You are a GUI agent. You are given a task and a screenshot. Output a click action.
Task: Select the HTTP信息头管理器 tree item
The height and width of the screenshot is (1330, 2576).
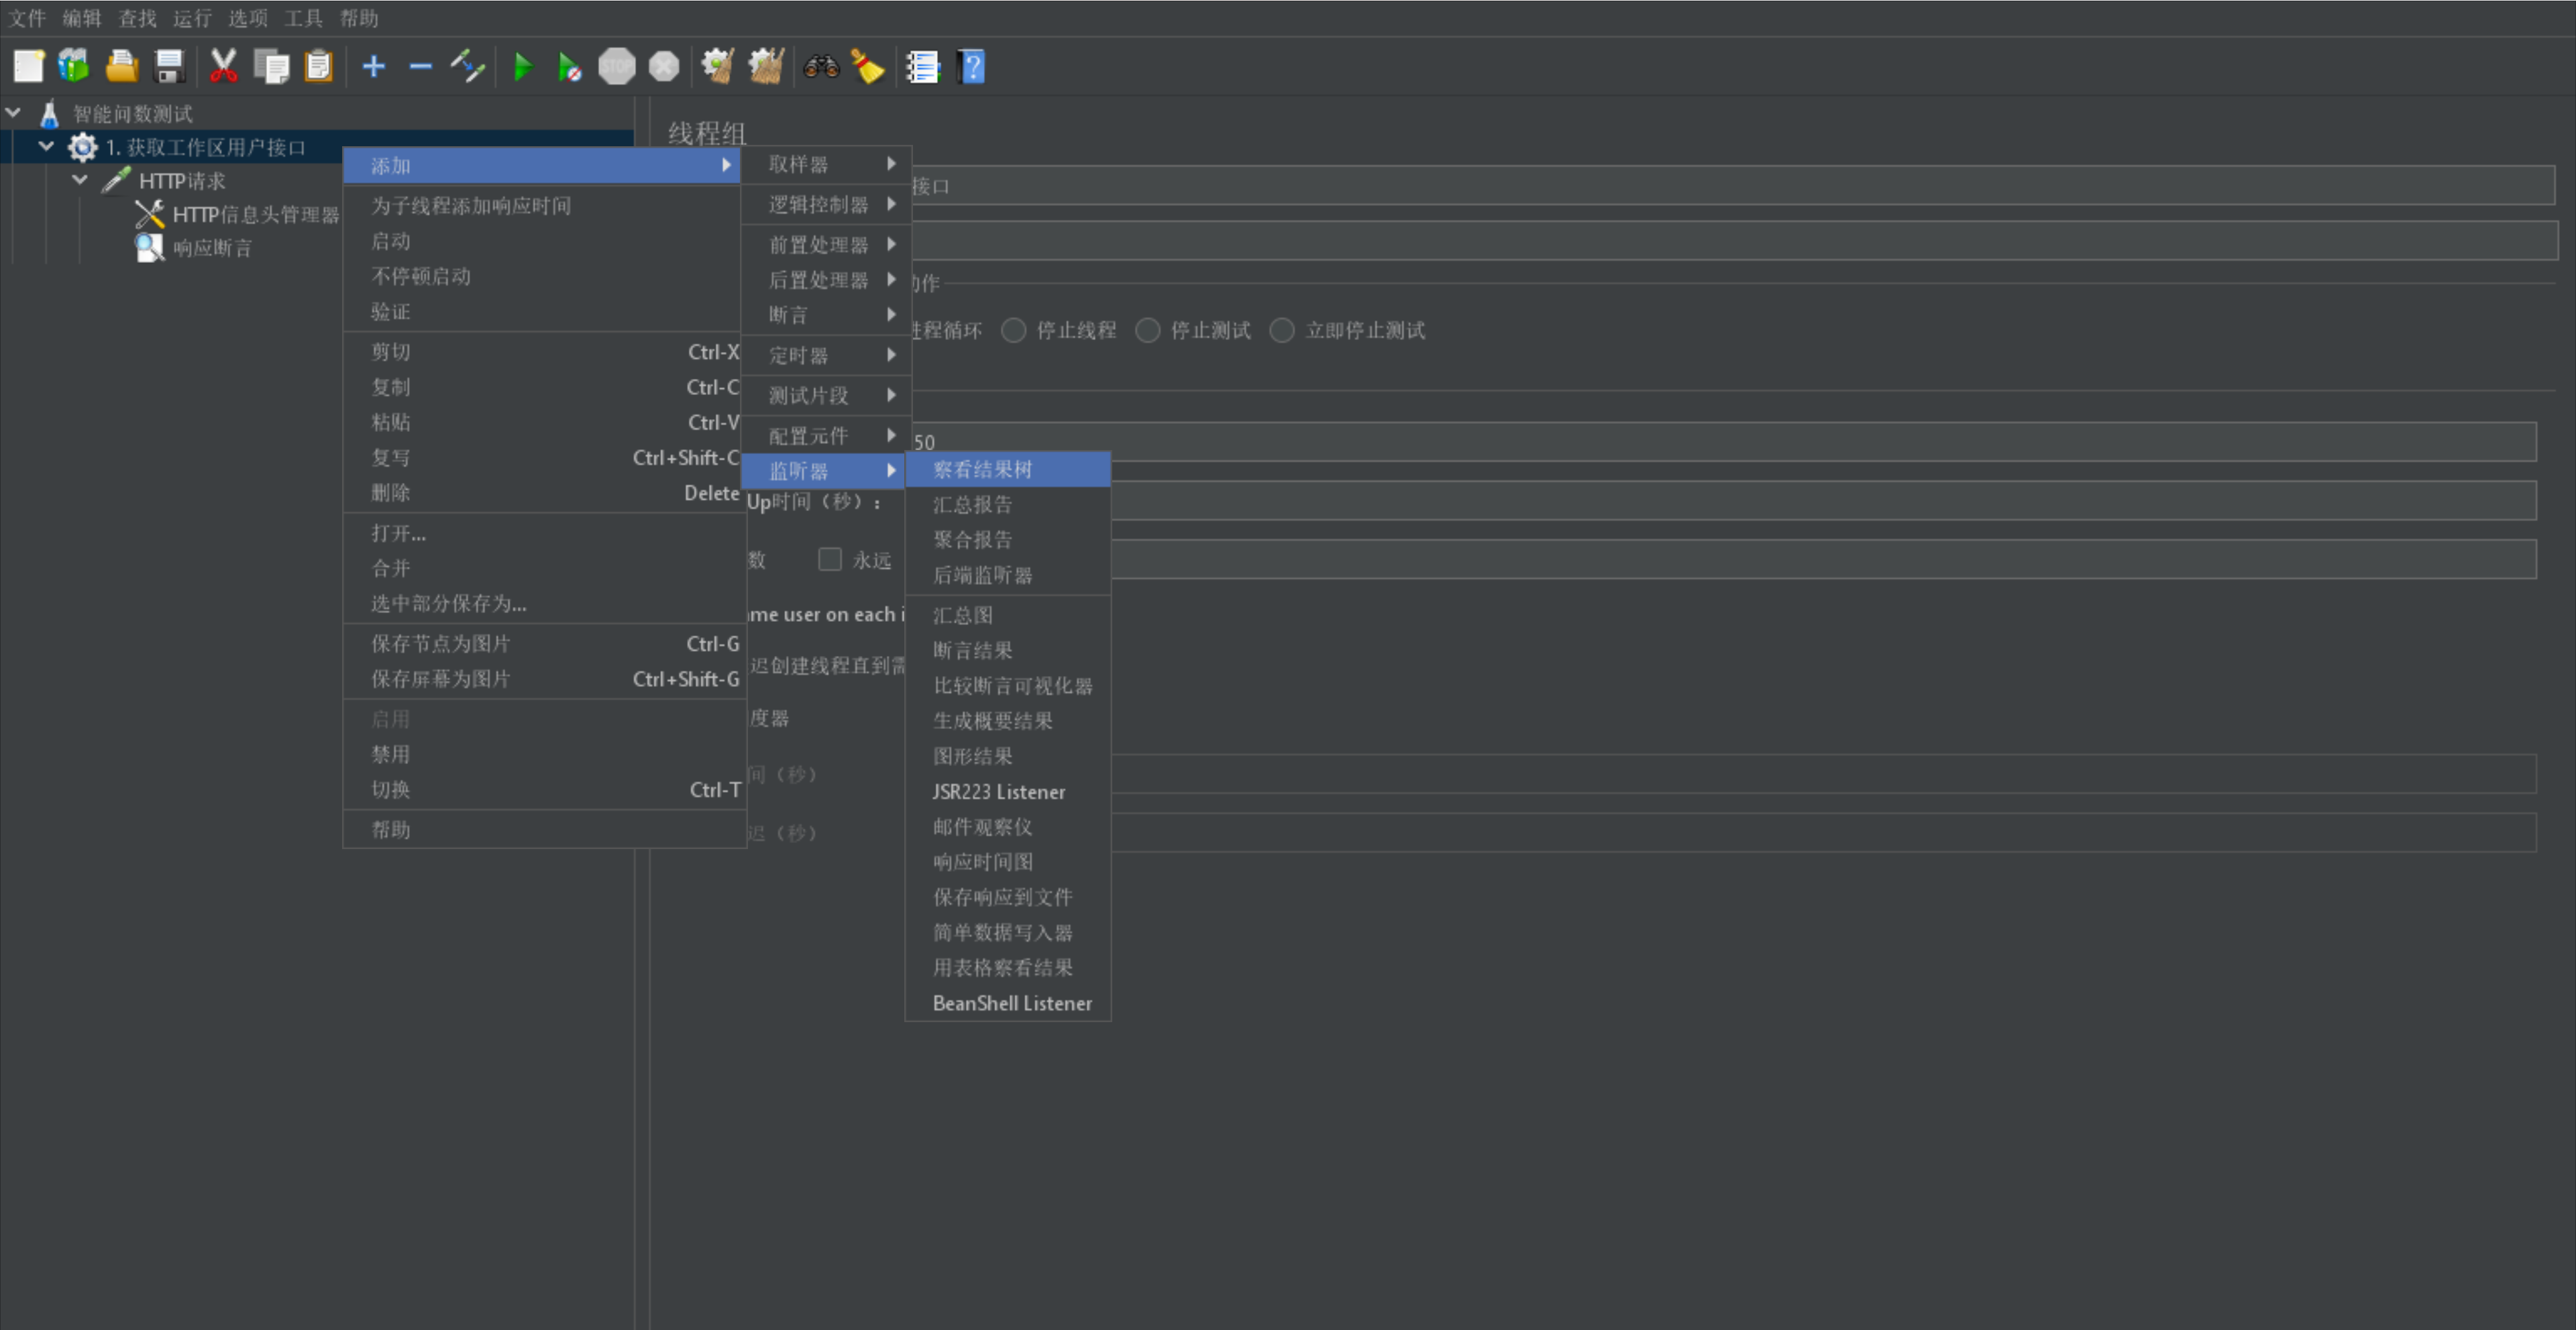(x=256, y=215)
